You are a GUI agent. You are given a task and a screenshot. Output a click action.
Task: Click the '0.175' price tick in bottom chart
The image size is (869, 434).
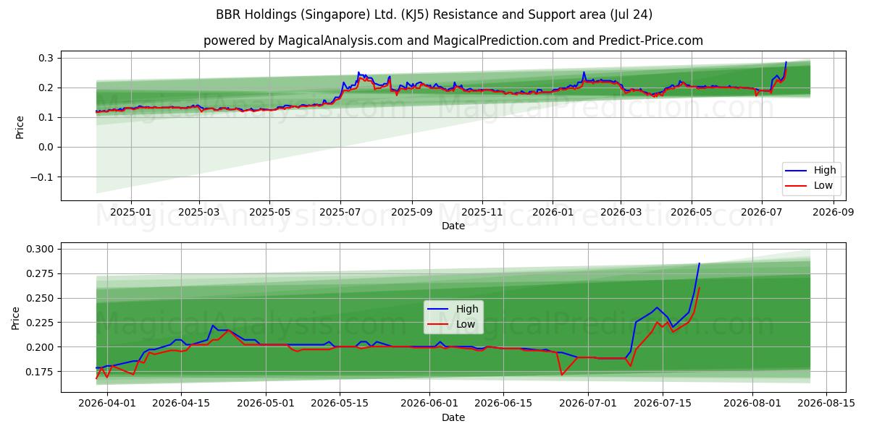(x=40, y=372)
